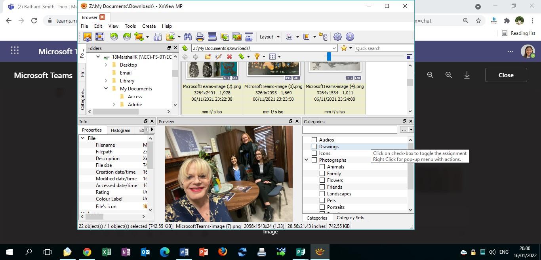Viewport: 541px width, 260px height.
Task: Select the screen capture camera icon
Action: click(x=249, y=36)
